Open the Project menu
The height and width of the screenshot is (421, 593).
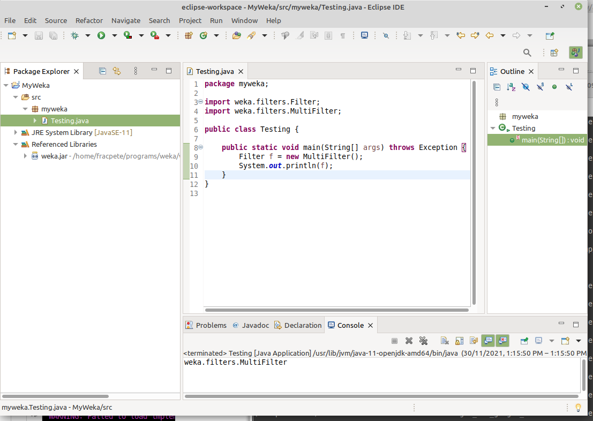pos(190,20)
